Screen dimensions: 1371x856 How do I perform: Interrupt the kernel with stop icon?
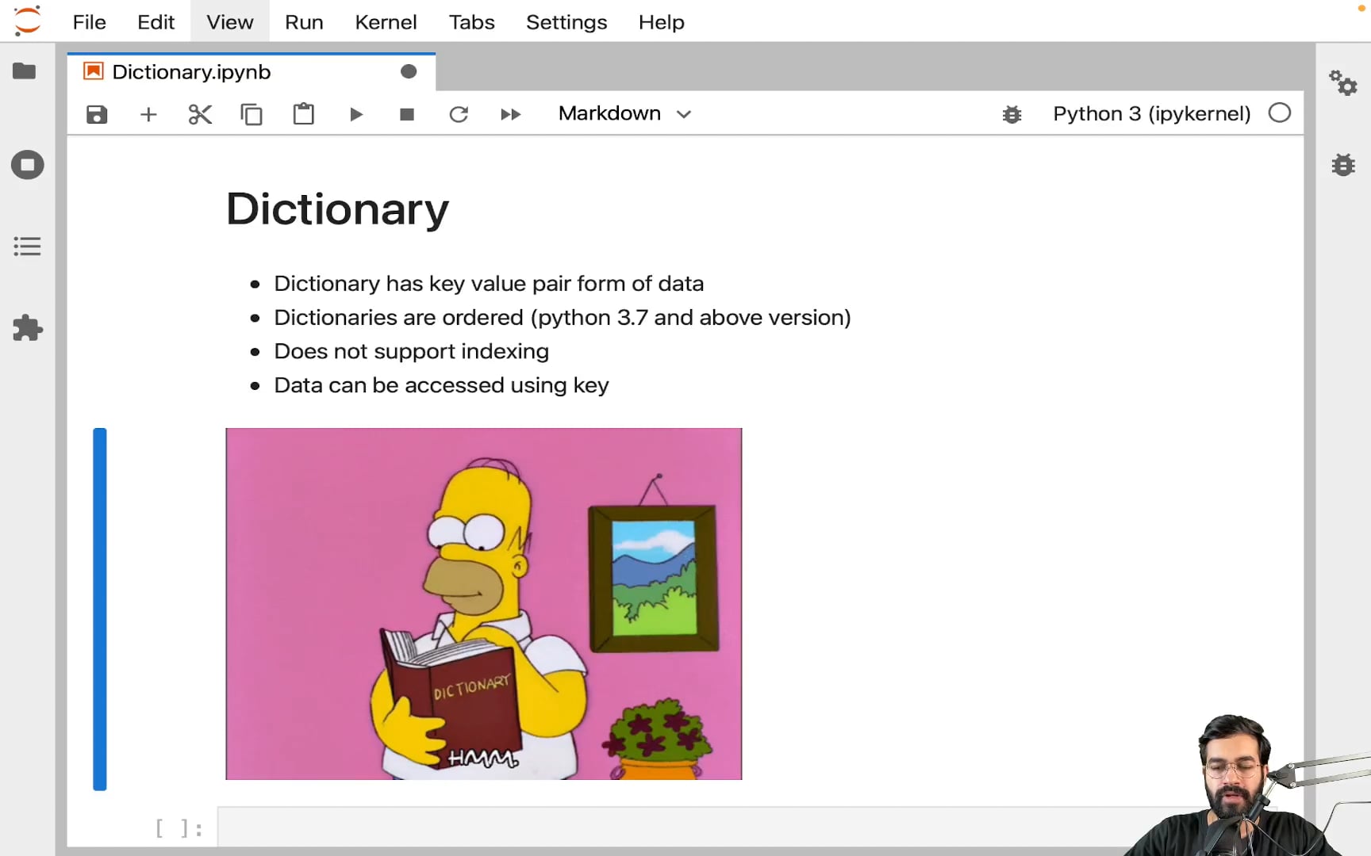[407, 115]
